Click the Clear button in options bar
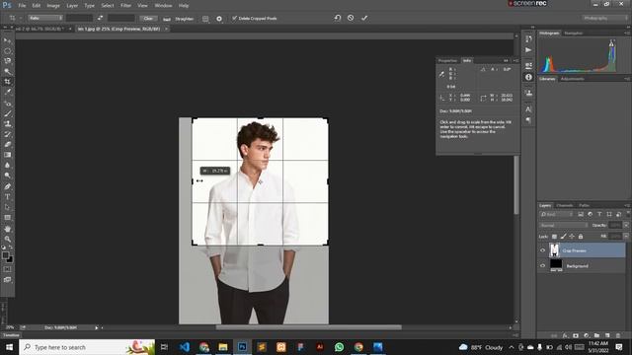Image resolution: width=632 pixels, height=355 pixels. [x=148, y=18]
